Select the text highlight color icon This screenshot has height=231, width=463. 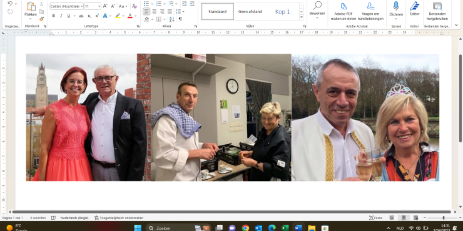(118, 16)
